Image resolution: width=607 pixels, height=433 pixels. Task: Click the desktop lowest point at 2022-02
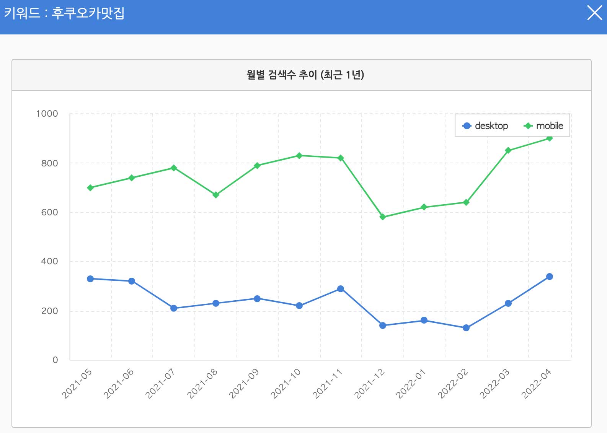[466, 328]
